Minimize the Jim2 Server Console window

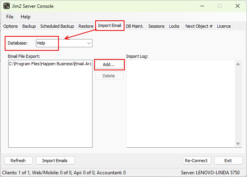[x=202, y=6]
